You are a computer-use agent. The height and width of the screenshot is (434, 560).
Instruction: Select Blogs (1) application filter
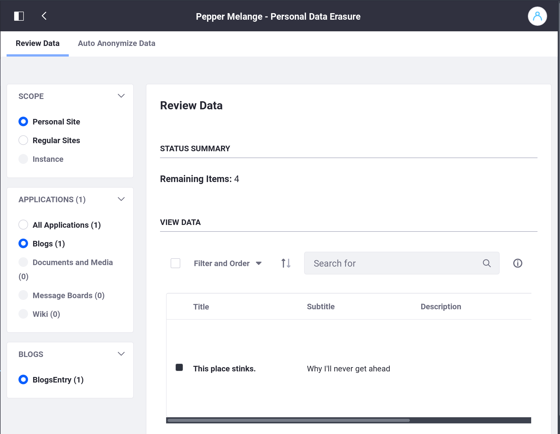23,243
